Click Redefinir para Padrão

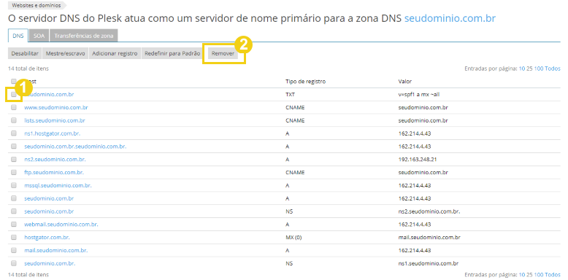click(x=172, y=53)
